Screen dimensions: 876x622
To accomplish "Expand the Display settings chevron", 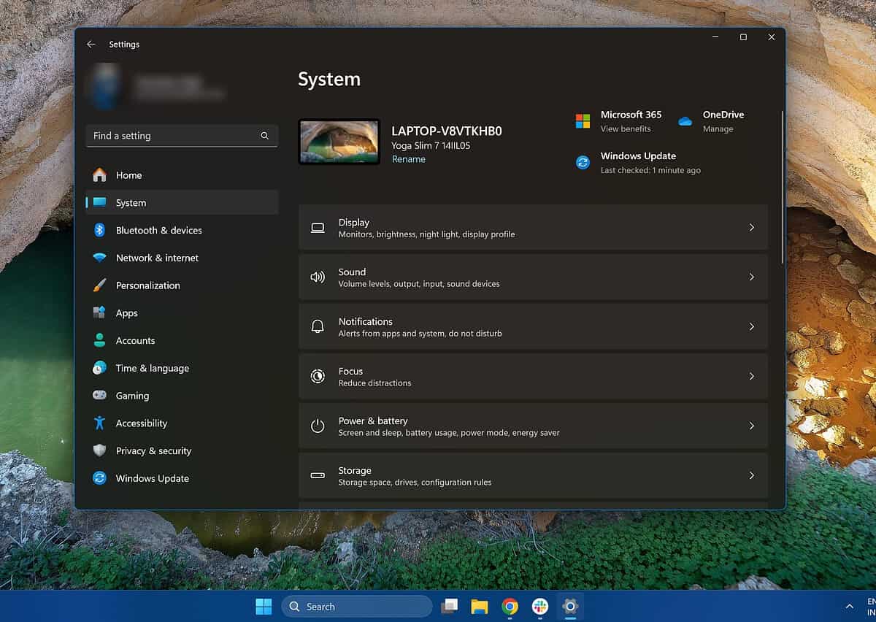I will 751,227.
